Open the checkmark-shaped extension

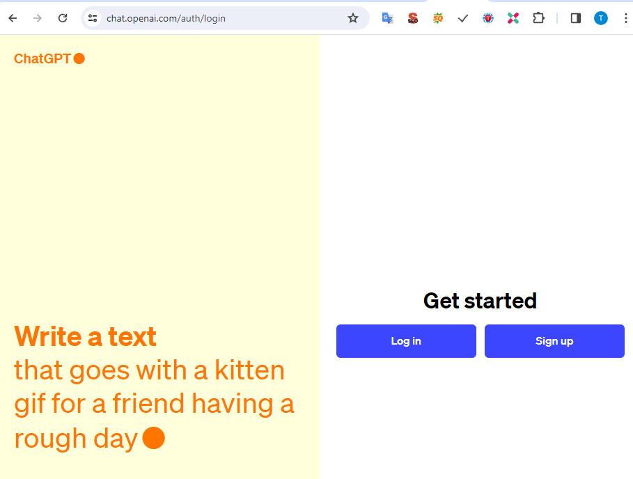(462, 18)
